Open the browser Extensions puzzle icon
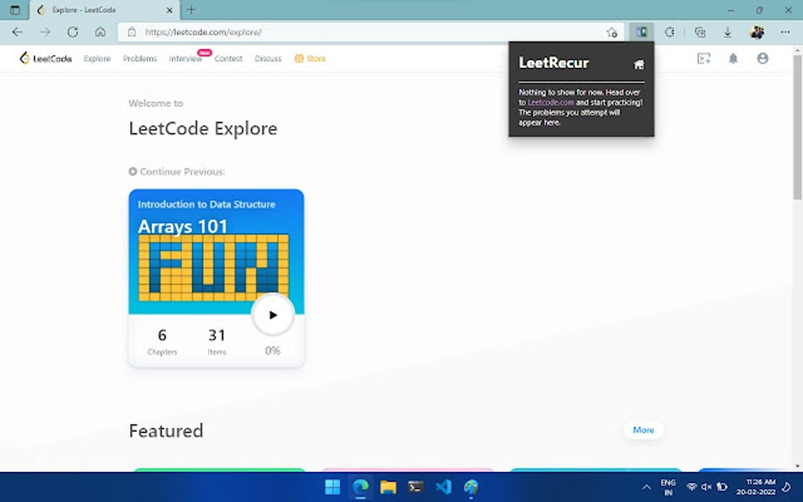The height and width of the screenshot is (502, 803). (x=670, y=31)
